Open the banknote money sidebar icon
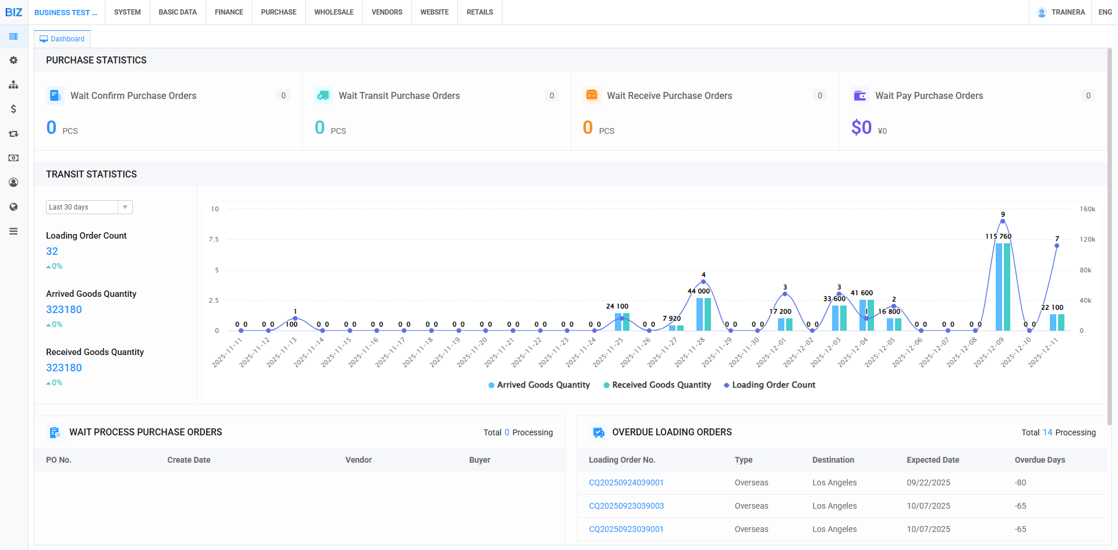 13,158
